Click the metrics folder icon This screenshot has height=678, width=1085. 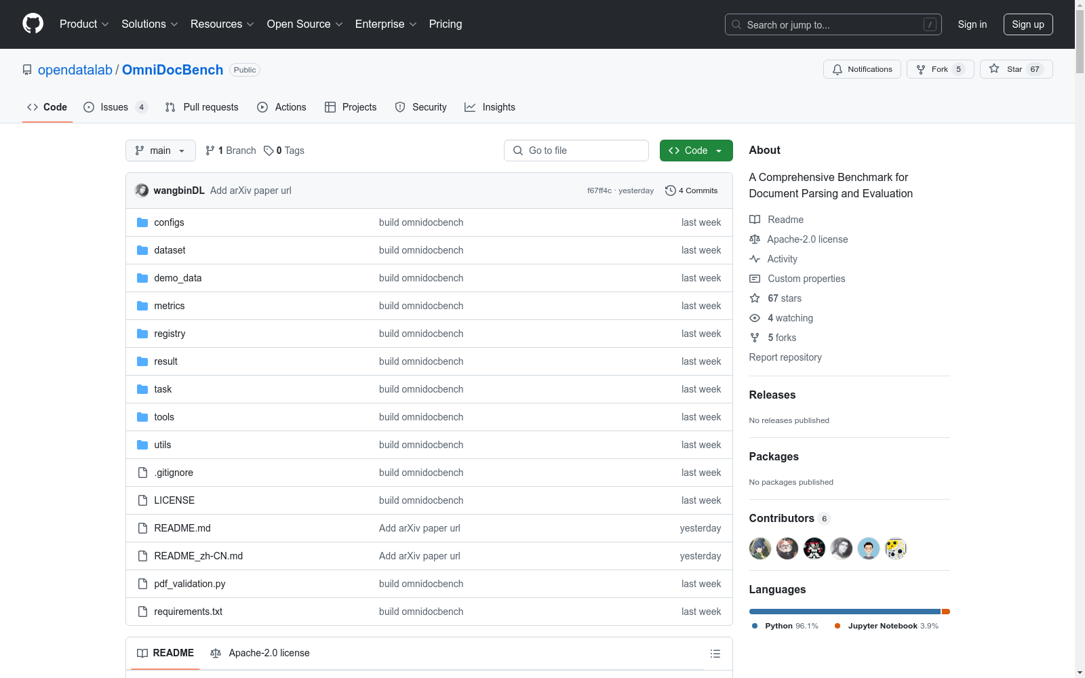pyautogui.click(x=142, y=306)
